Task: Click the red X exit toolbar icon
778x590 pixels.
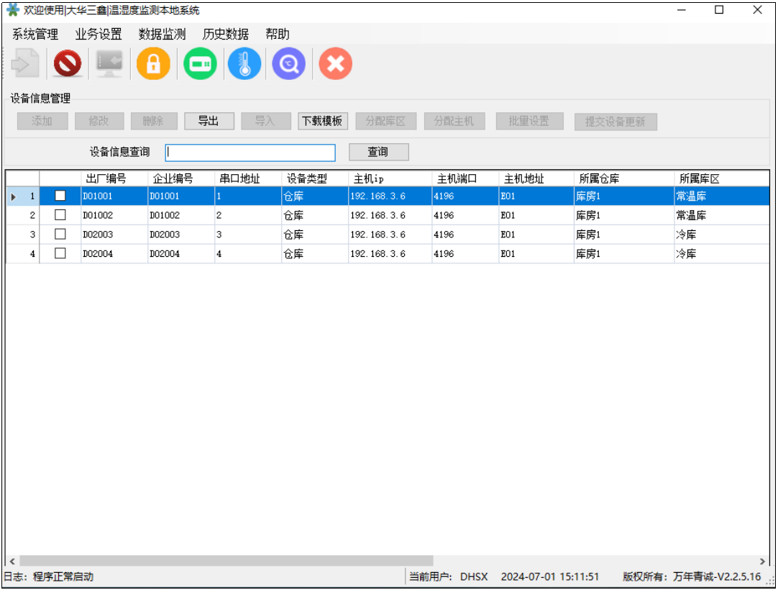Action: point(335,64)
